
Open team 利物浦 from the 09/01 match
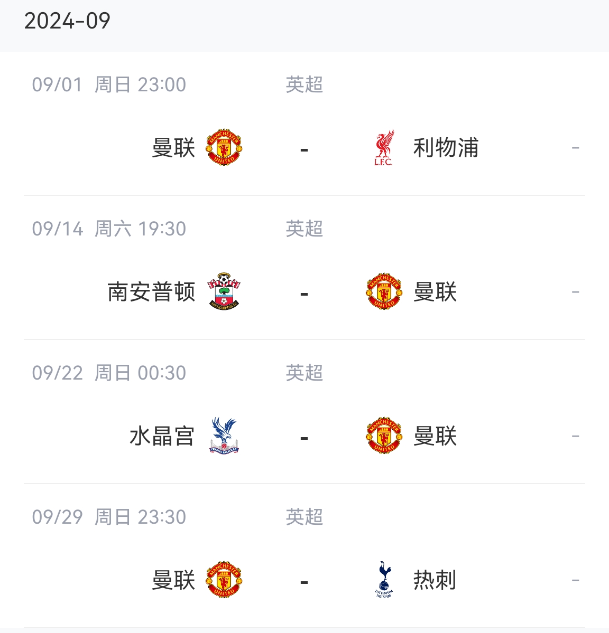tap(446, 147)
